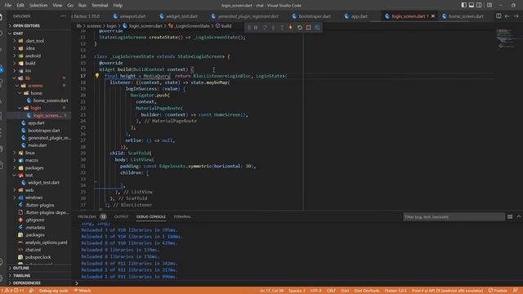The image size is (523, 294).
Task: Navigate forward with the right arrow
Action: pos(516,16)
